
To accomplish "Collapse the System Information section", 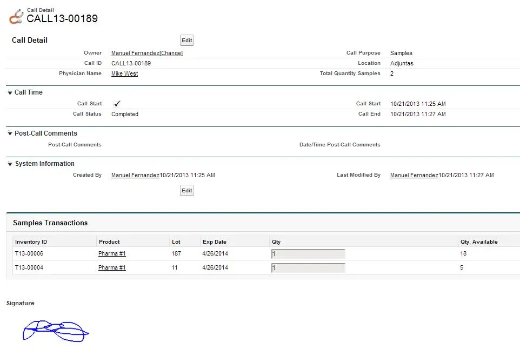I will tap(10, 164).
